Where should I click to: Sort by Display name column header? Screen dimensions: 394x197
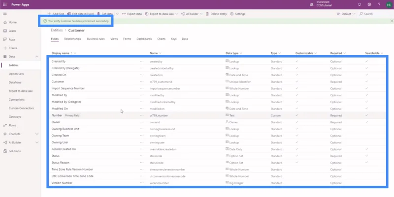pyautogui.click(x=60, y=53)
